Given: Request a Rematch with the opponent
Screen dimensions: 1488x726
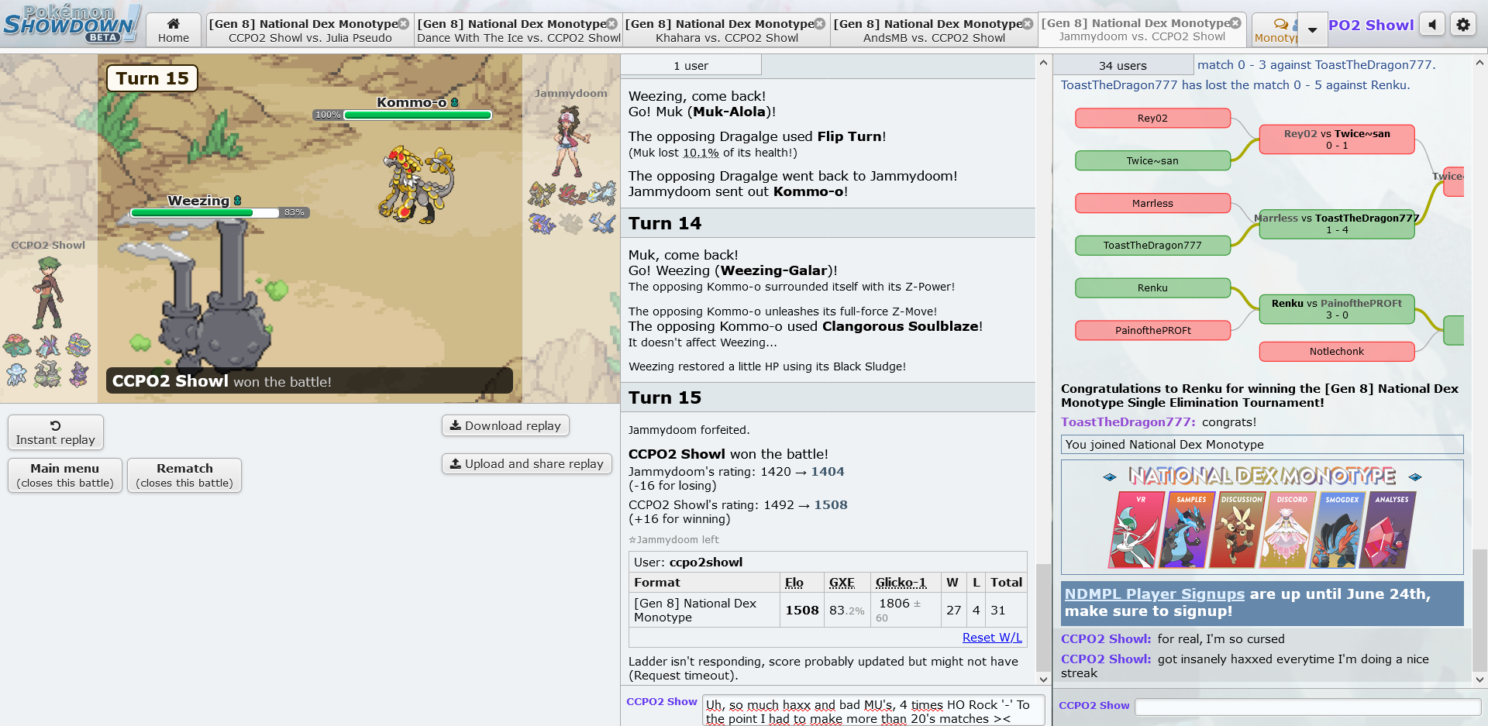Looking at the screenshot, I should [x=184, y=475].
